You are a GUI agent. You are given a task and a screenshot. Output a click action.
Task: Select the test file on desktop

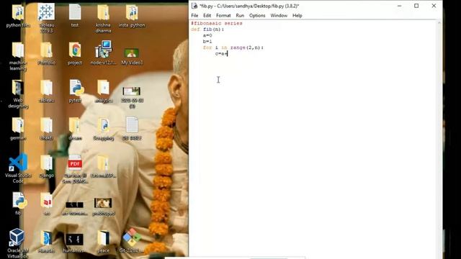click(x=75, y=15)
